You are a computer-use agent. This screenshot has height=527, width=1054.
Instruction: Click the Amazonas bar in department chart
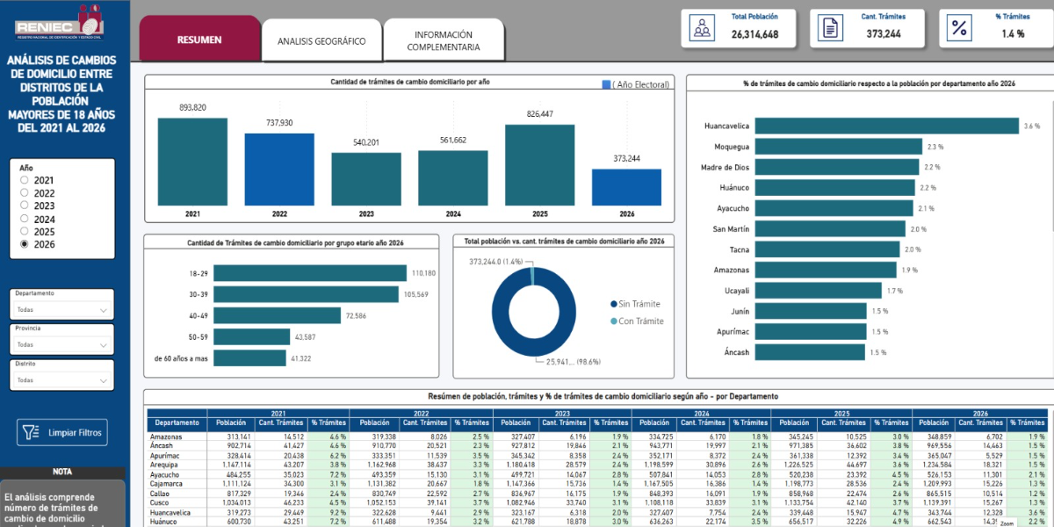(826, 270)
